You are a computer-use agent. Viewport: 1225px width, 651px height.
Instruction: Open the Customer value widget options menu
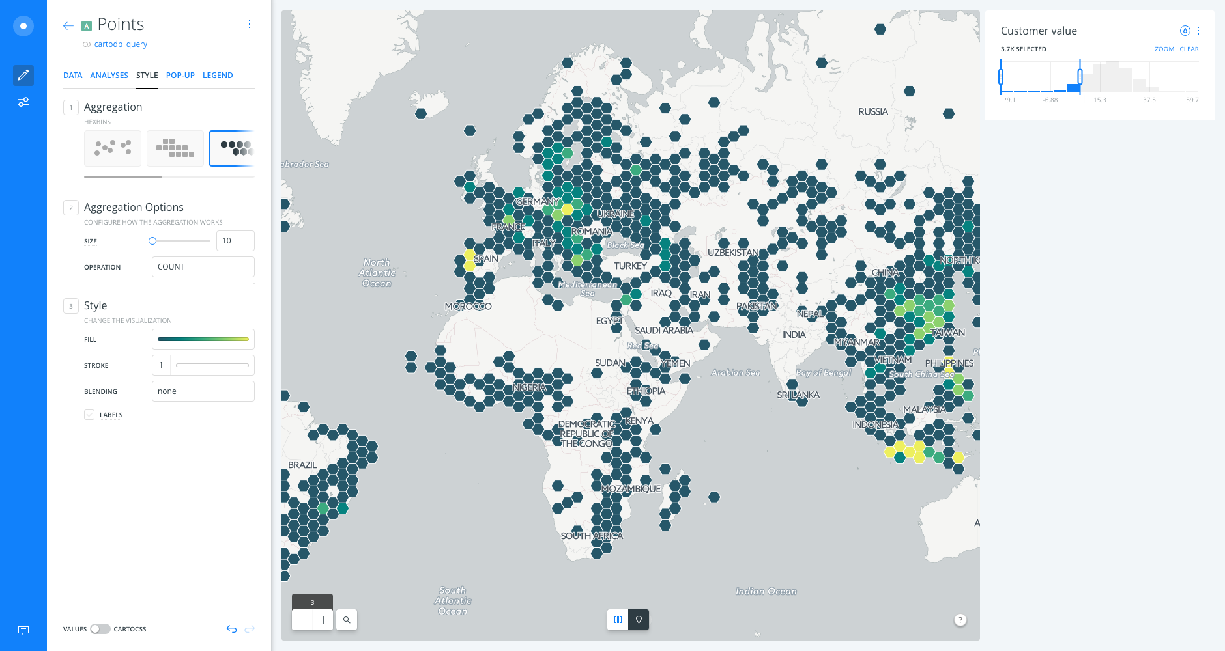point(1197,31)
